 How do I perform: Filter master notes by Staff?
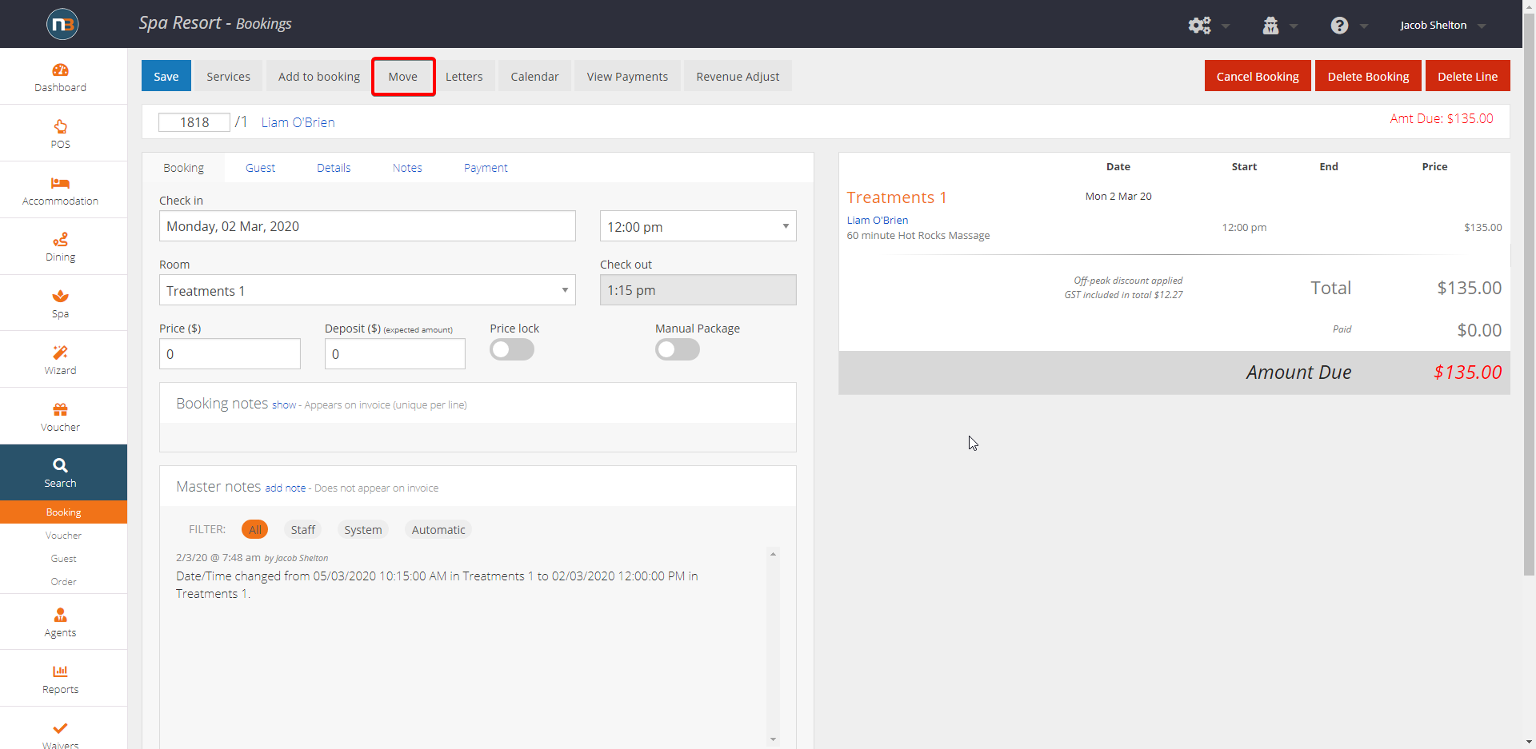(x=302, y=529)
